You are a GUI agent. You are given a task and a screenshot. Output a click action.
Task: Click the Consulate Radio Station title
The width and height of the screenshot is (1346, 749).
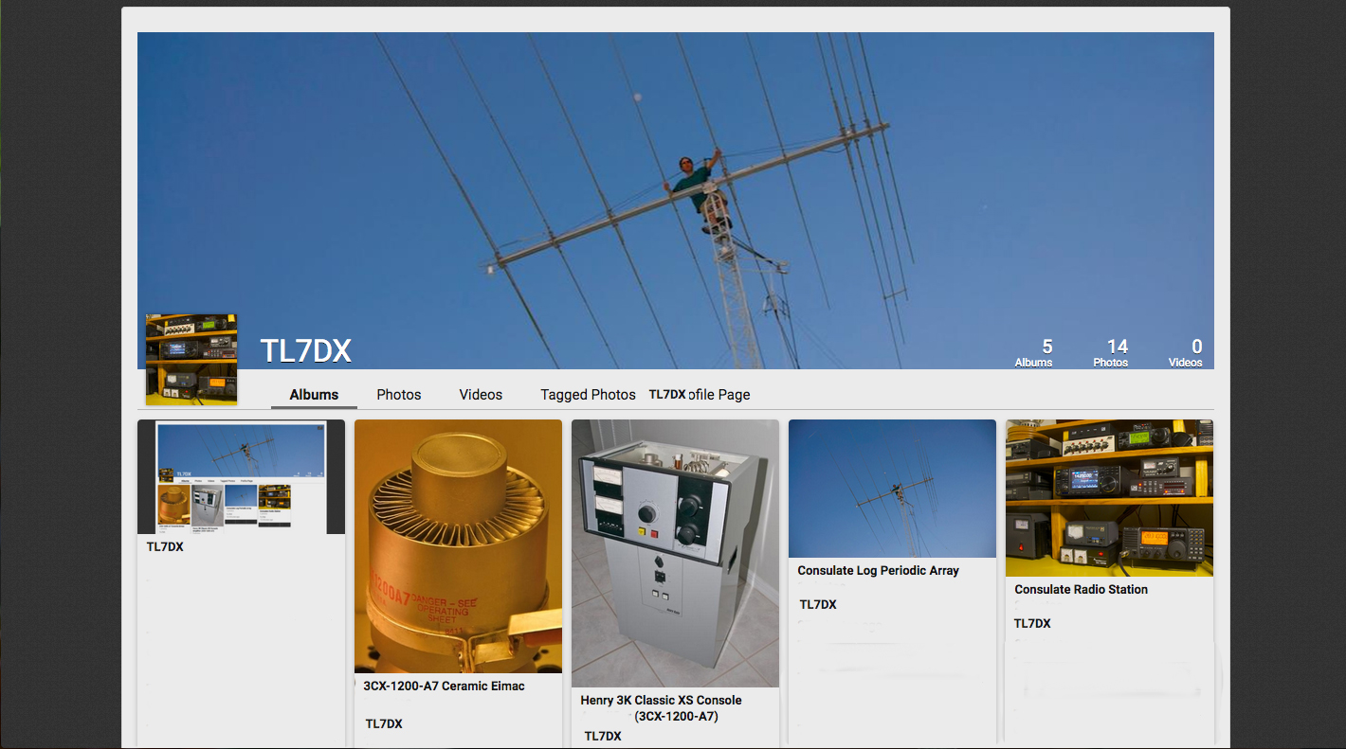click(x=1081, y=590)
